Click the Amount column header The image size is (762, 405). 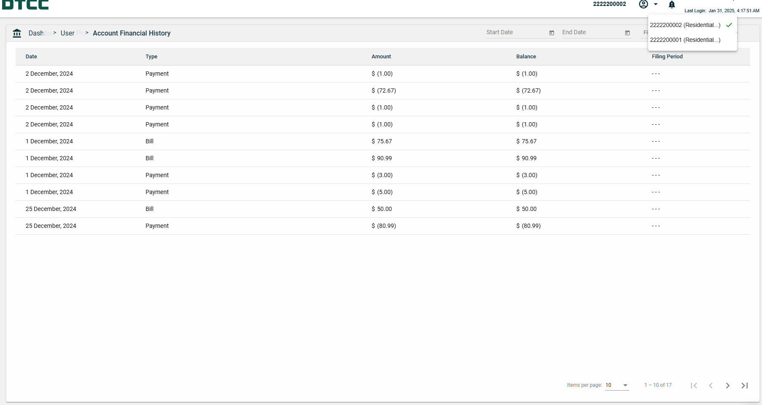pyautogui.click(x=381, y=57)
